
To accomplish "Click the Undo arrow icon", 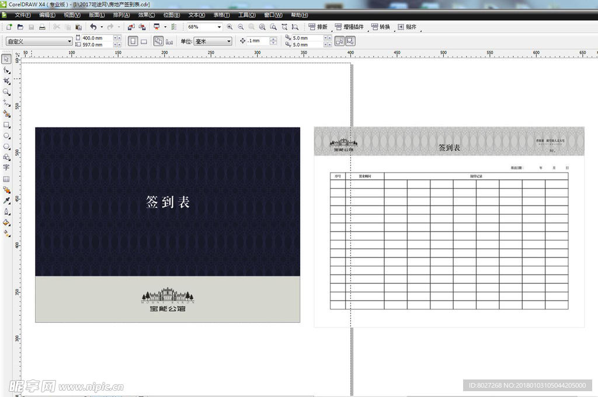I will [x=93, y=27].
